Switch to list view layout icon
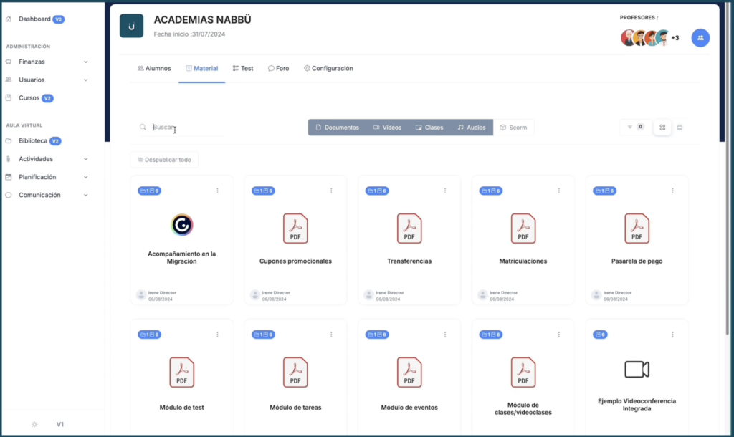The width and height of the screenshot is (734, 437). coord(680,128)
